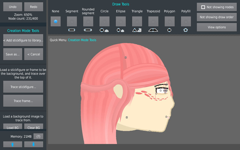Click the Memory: 21MB label
Screen dimensions: 240x150
[21, 136]
